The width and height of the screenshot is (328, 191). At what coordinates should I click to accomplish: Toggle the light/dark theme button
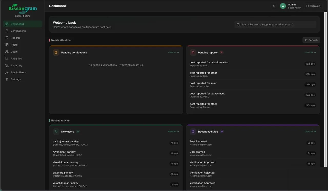click(274, 6)
